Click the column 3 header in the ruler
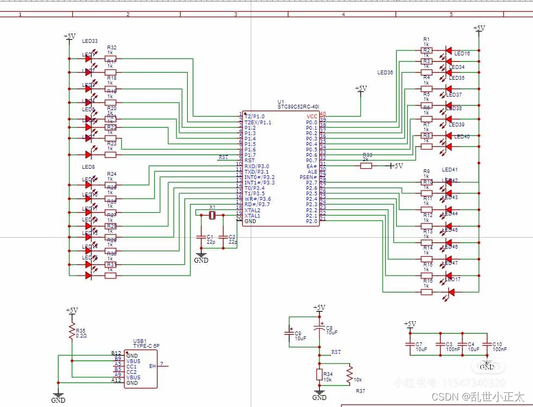533x407 pixels. [x=235, y=15]
